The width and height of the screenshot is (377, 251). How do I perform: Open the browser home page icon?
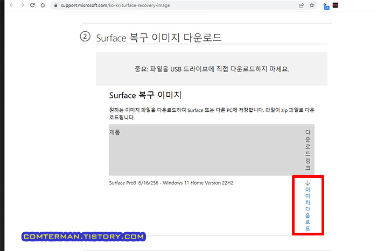[43, 5]
